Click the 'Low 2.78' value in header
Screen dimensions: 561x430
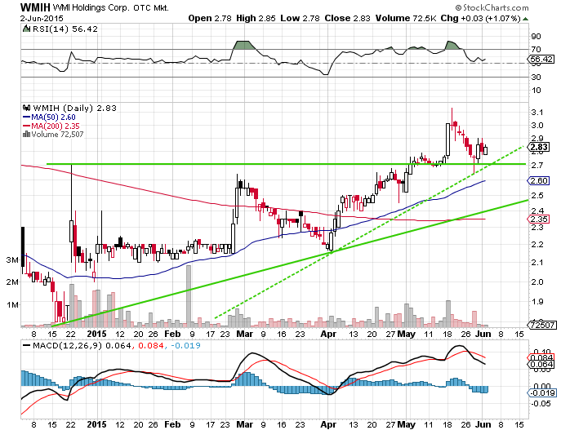[300, 18]
